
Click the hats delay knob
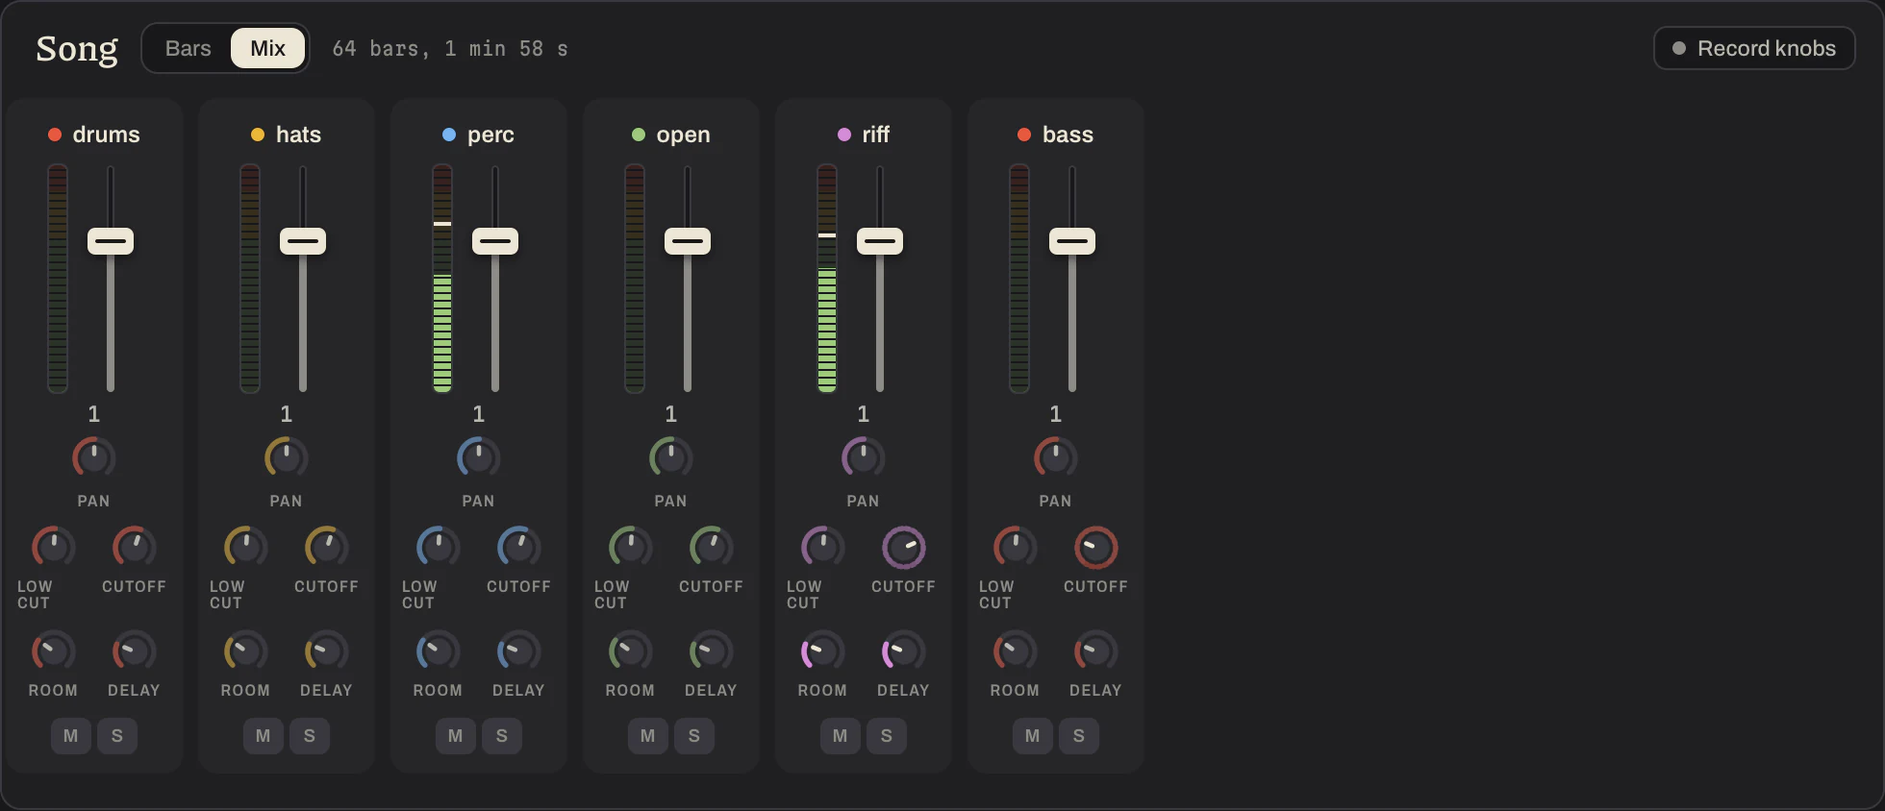coord(326,651)
